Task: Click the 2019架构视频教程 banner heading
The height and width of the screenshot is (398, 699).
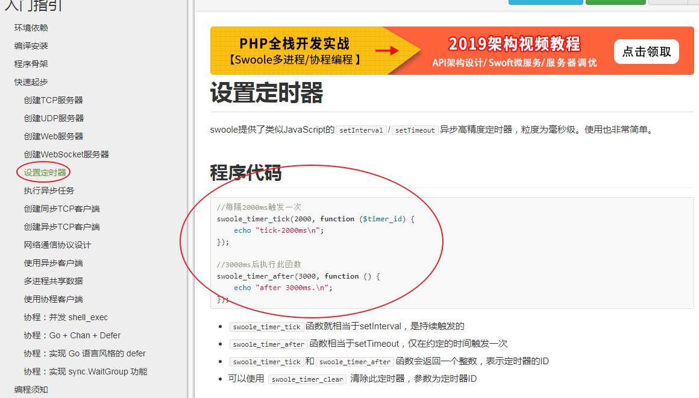Action: click(x=514, y=44)
